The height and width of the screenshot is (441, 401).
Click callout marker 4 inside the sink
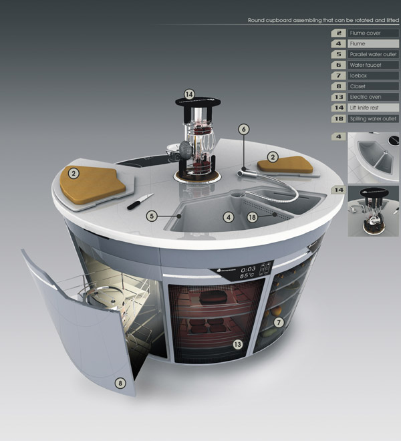(x=229, y=217)
